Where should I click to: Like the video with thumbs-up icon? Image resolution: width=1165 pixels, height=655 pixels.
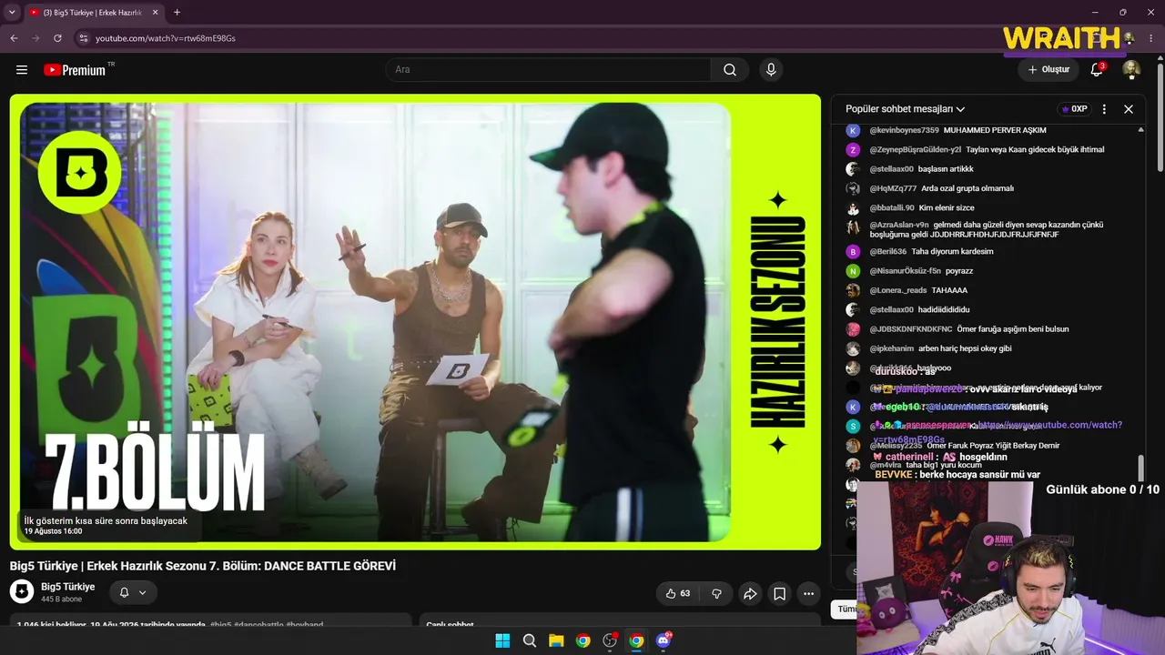point(677,594)
